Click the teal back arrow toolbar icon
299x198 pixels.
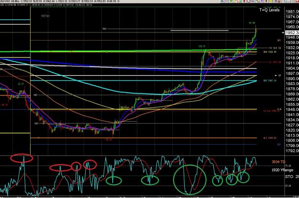tap(222, 1)
